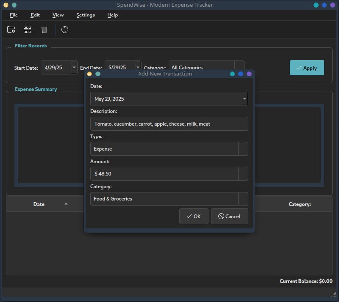Open the Settings menu
This screenshot has height=302, width=339.
tap(86, 15)
